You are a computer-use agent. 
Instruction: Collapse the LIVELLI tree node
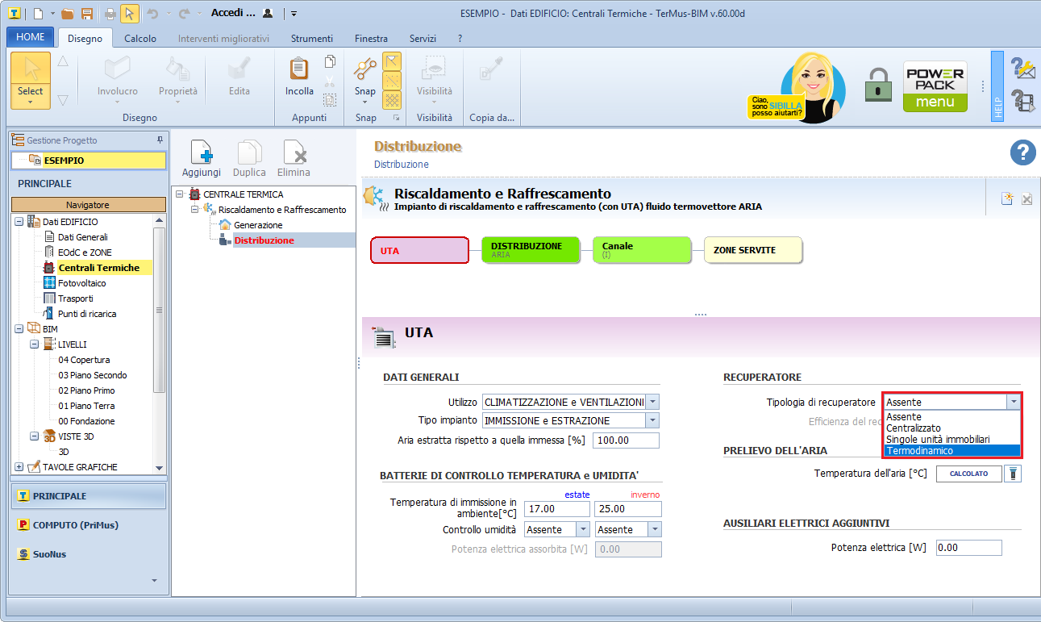click(35, 344)
